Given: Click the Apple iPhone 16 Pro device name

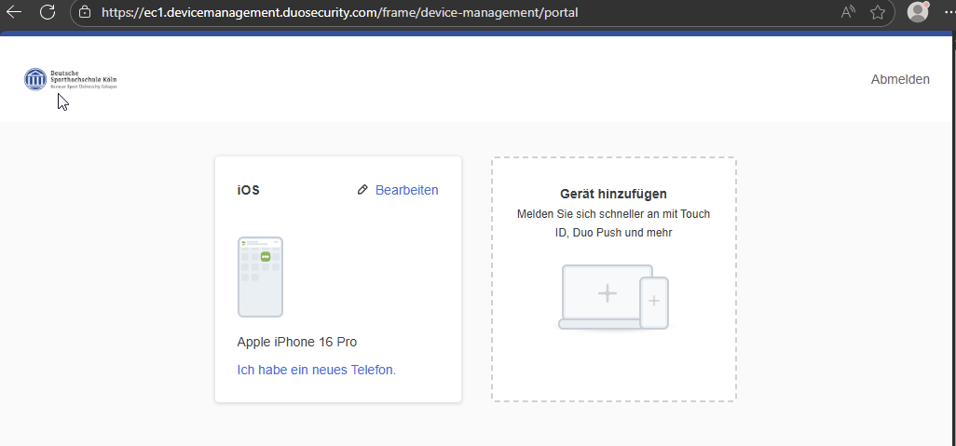Looking at the screenshot, I should (x=296, y=342).
